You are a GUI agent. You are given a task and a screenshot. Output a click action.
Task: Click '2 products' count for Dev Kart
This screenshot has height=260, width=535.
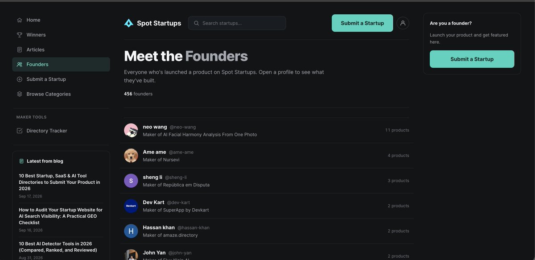coord(399,206)
